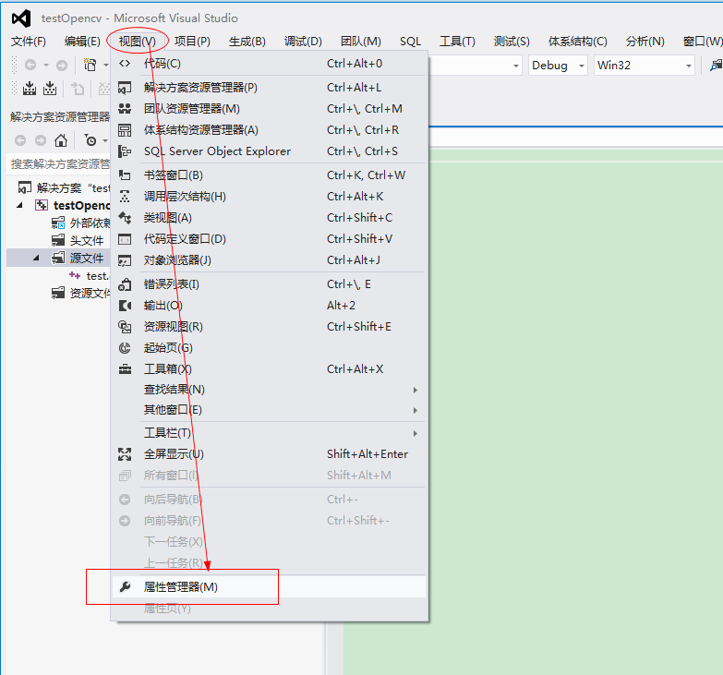The image size is (723, 675).
Task: Collapse the 源文件 folder tree node
Action: click(37, 259)
